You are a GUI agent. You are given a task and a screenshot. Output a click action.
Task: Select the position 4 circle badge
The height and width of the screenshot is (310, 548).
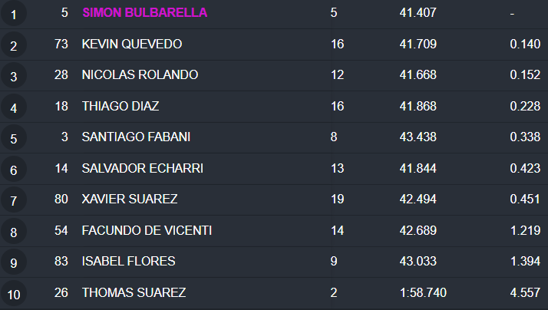13,107
